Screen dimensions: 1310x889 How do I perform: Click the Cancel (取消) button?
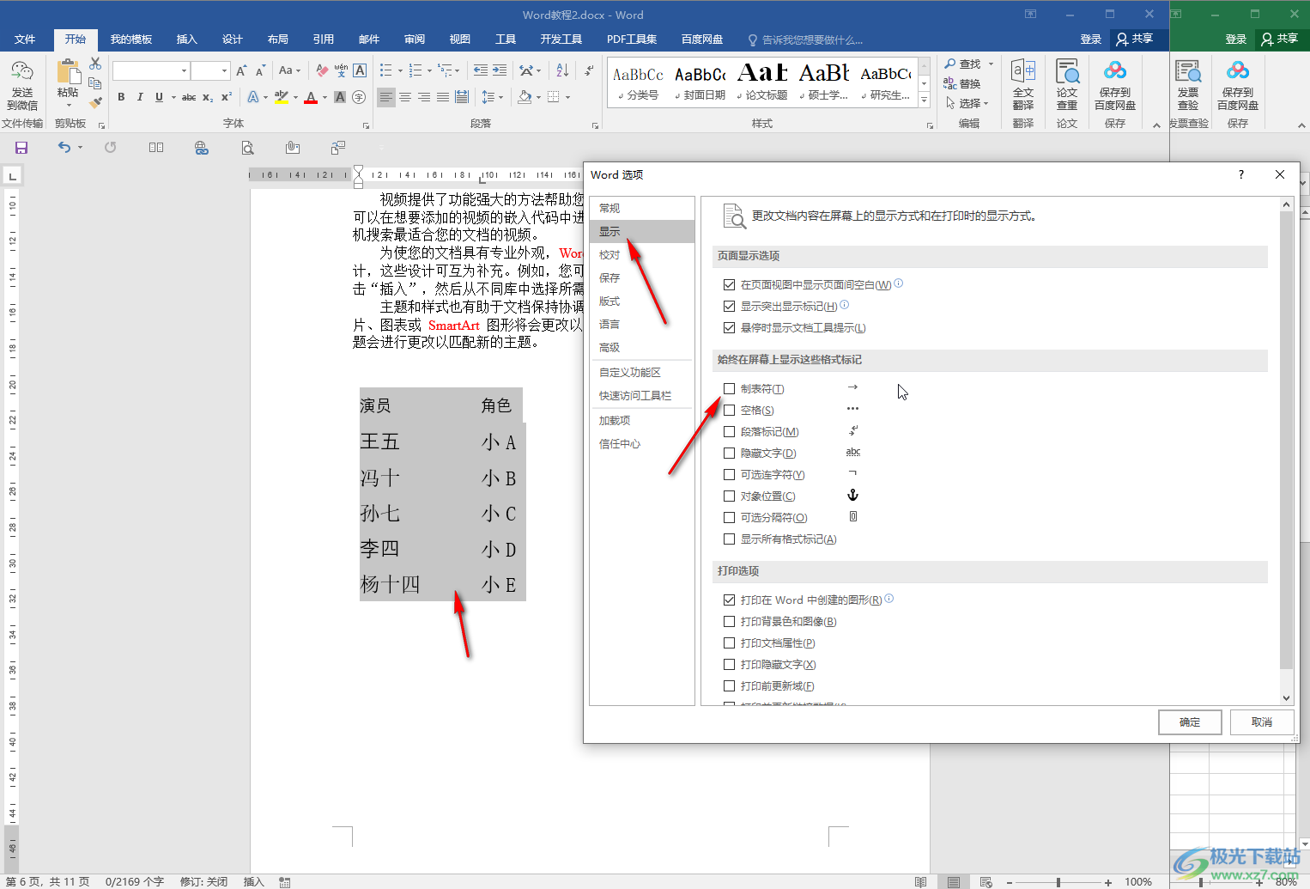coord(1262,722)
